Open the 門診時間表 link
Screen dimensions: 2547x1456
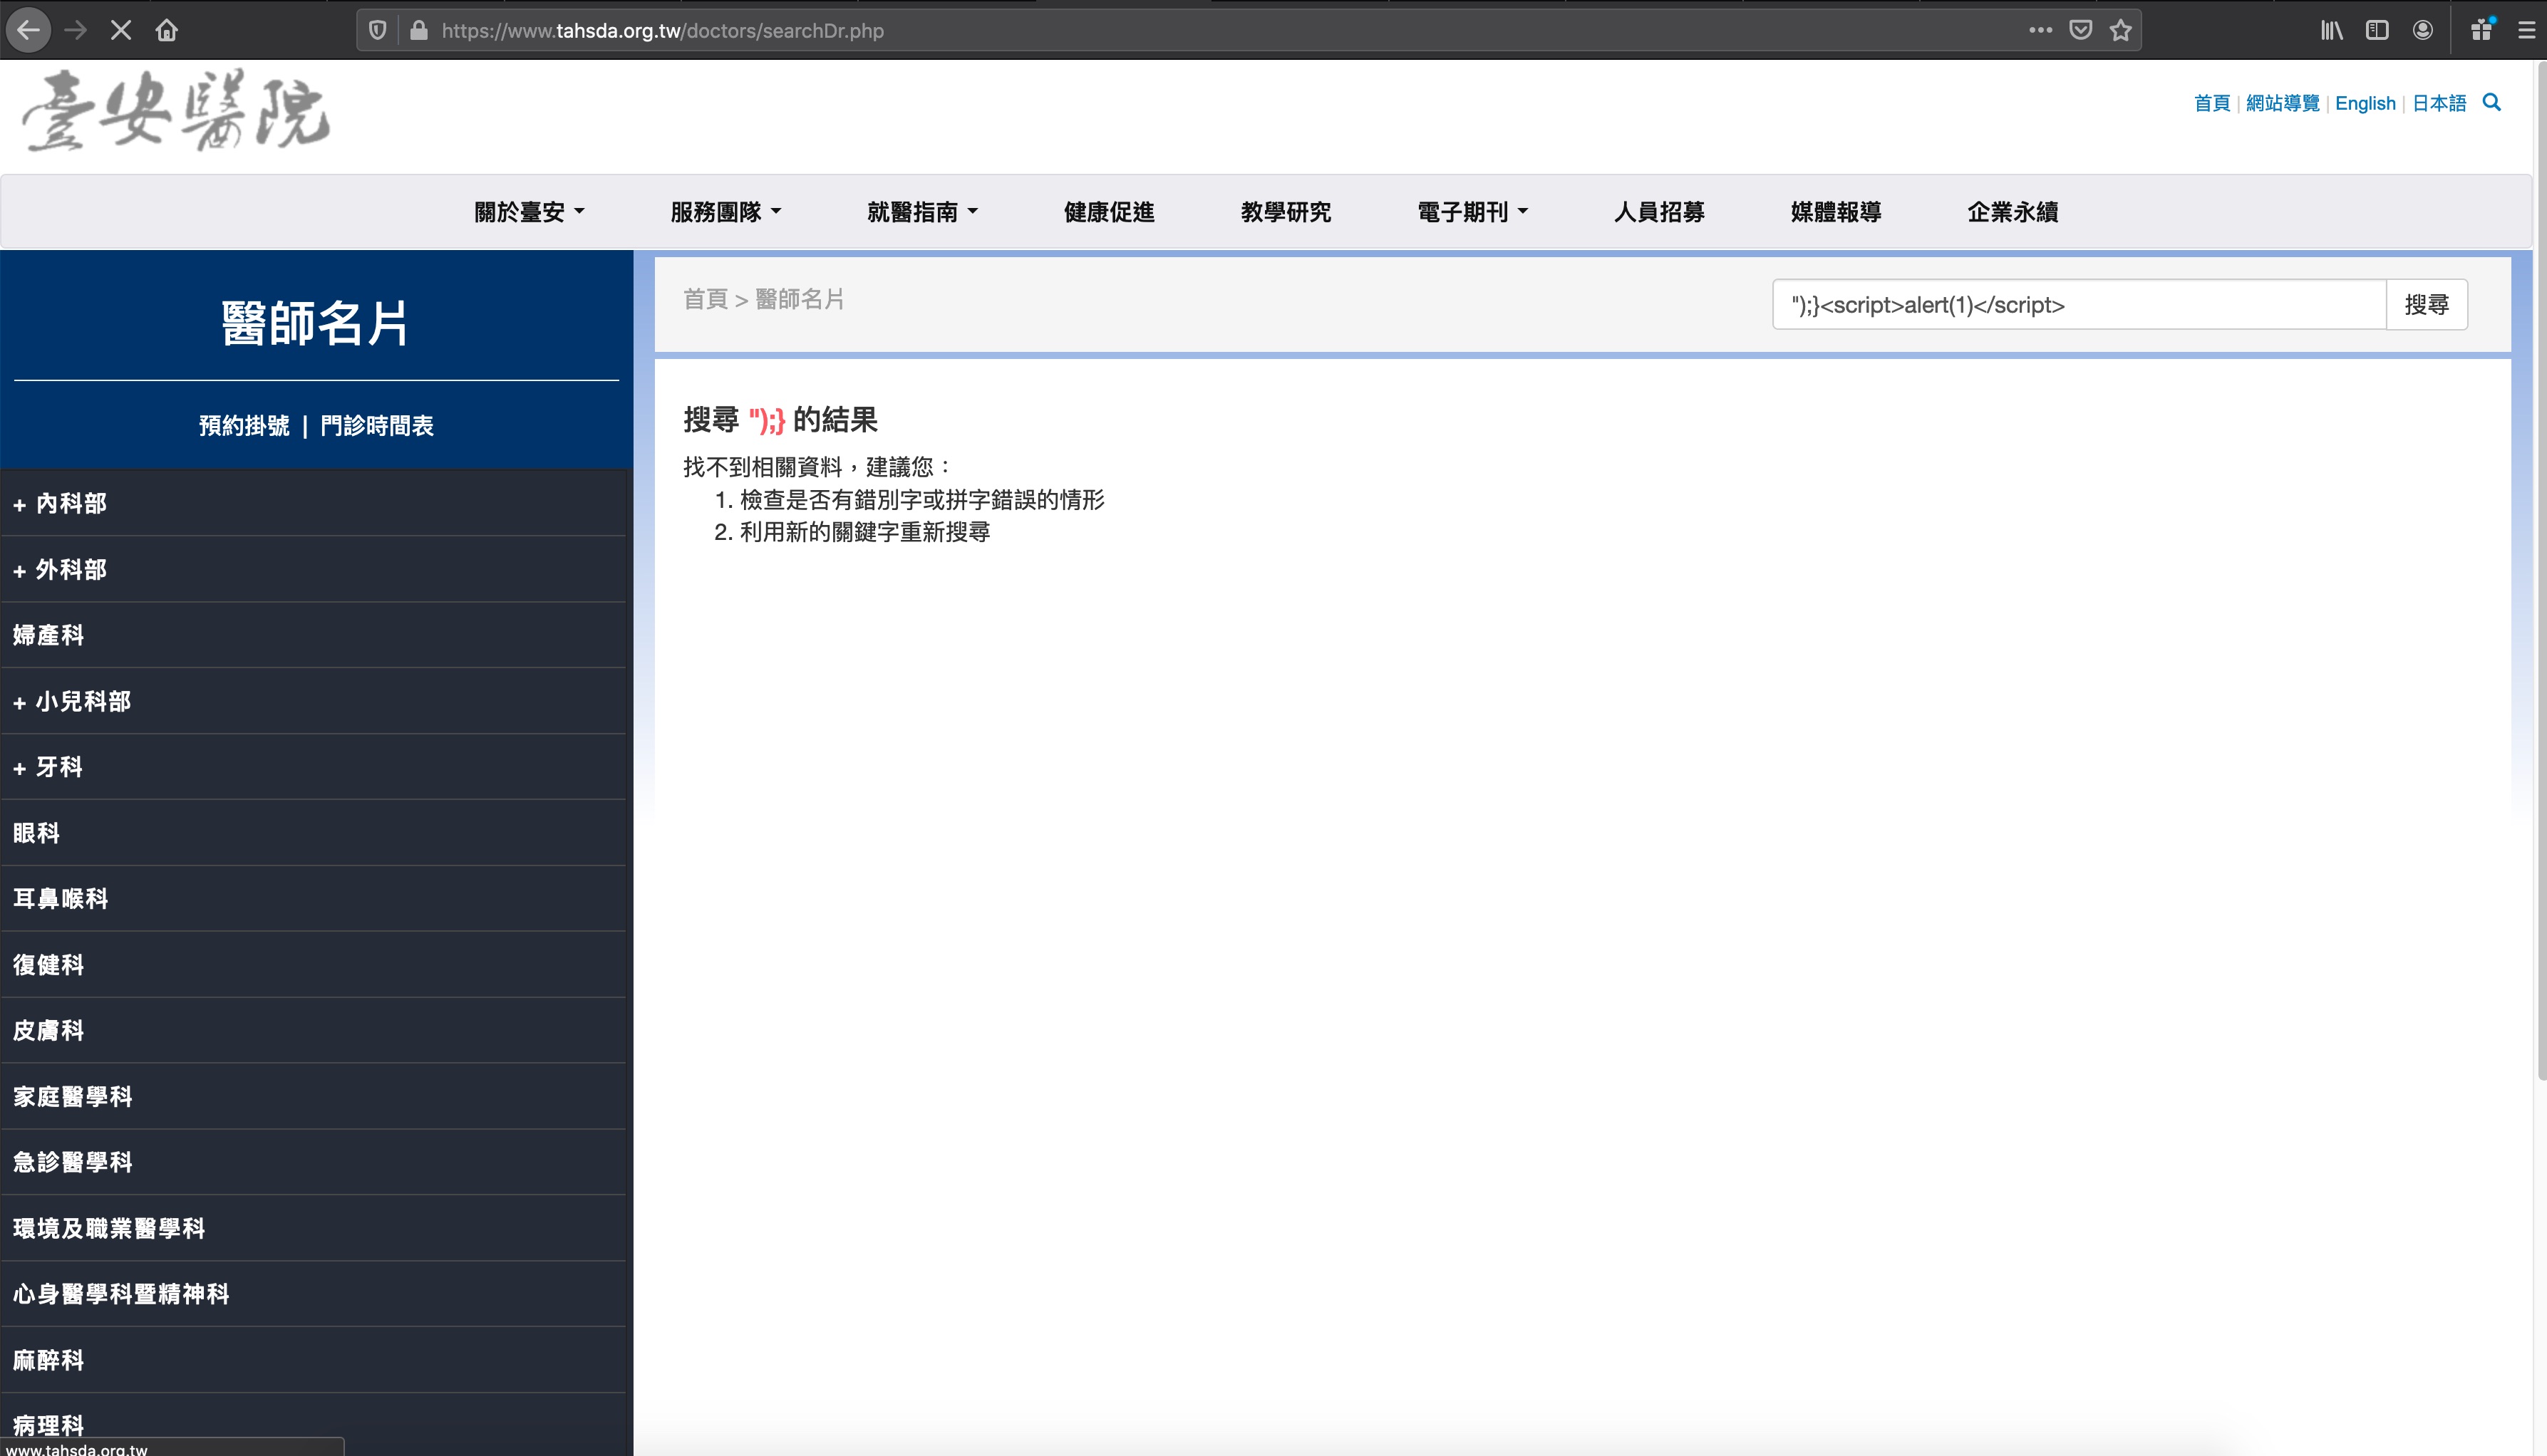[377, 425]
